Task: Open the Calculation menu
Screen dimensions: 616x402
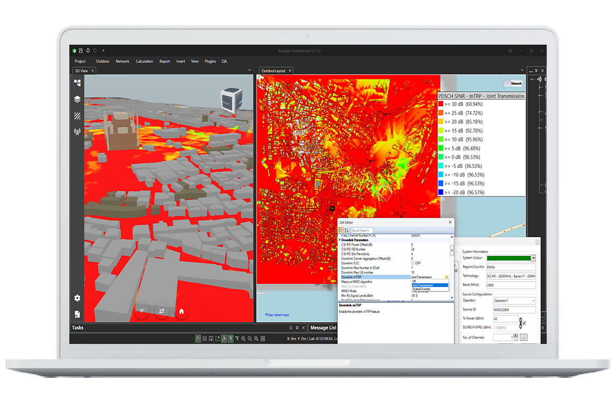Action: [x=144, y=61]
